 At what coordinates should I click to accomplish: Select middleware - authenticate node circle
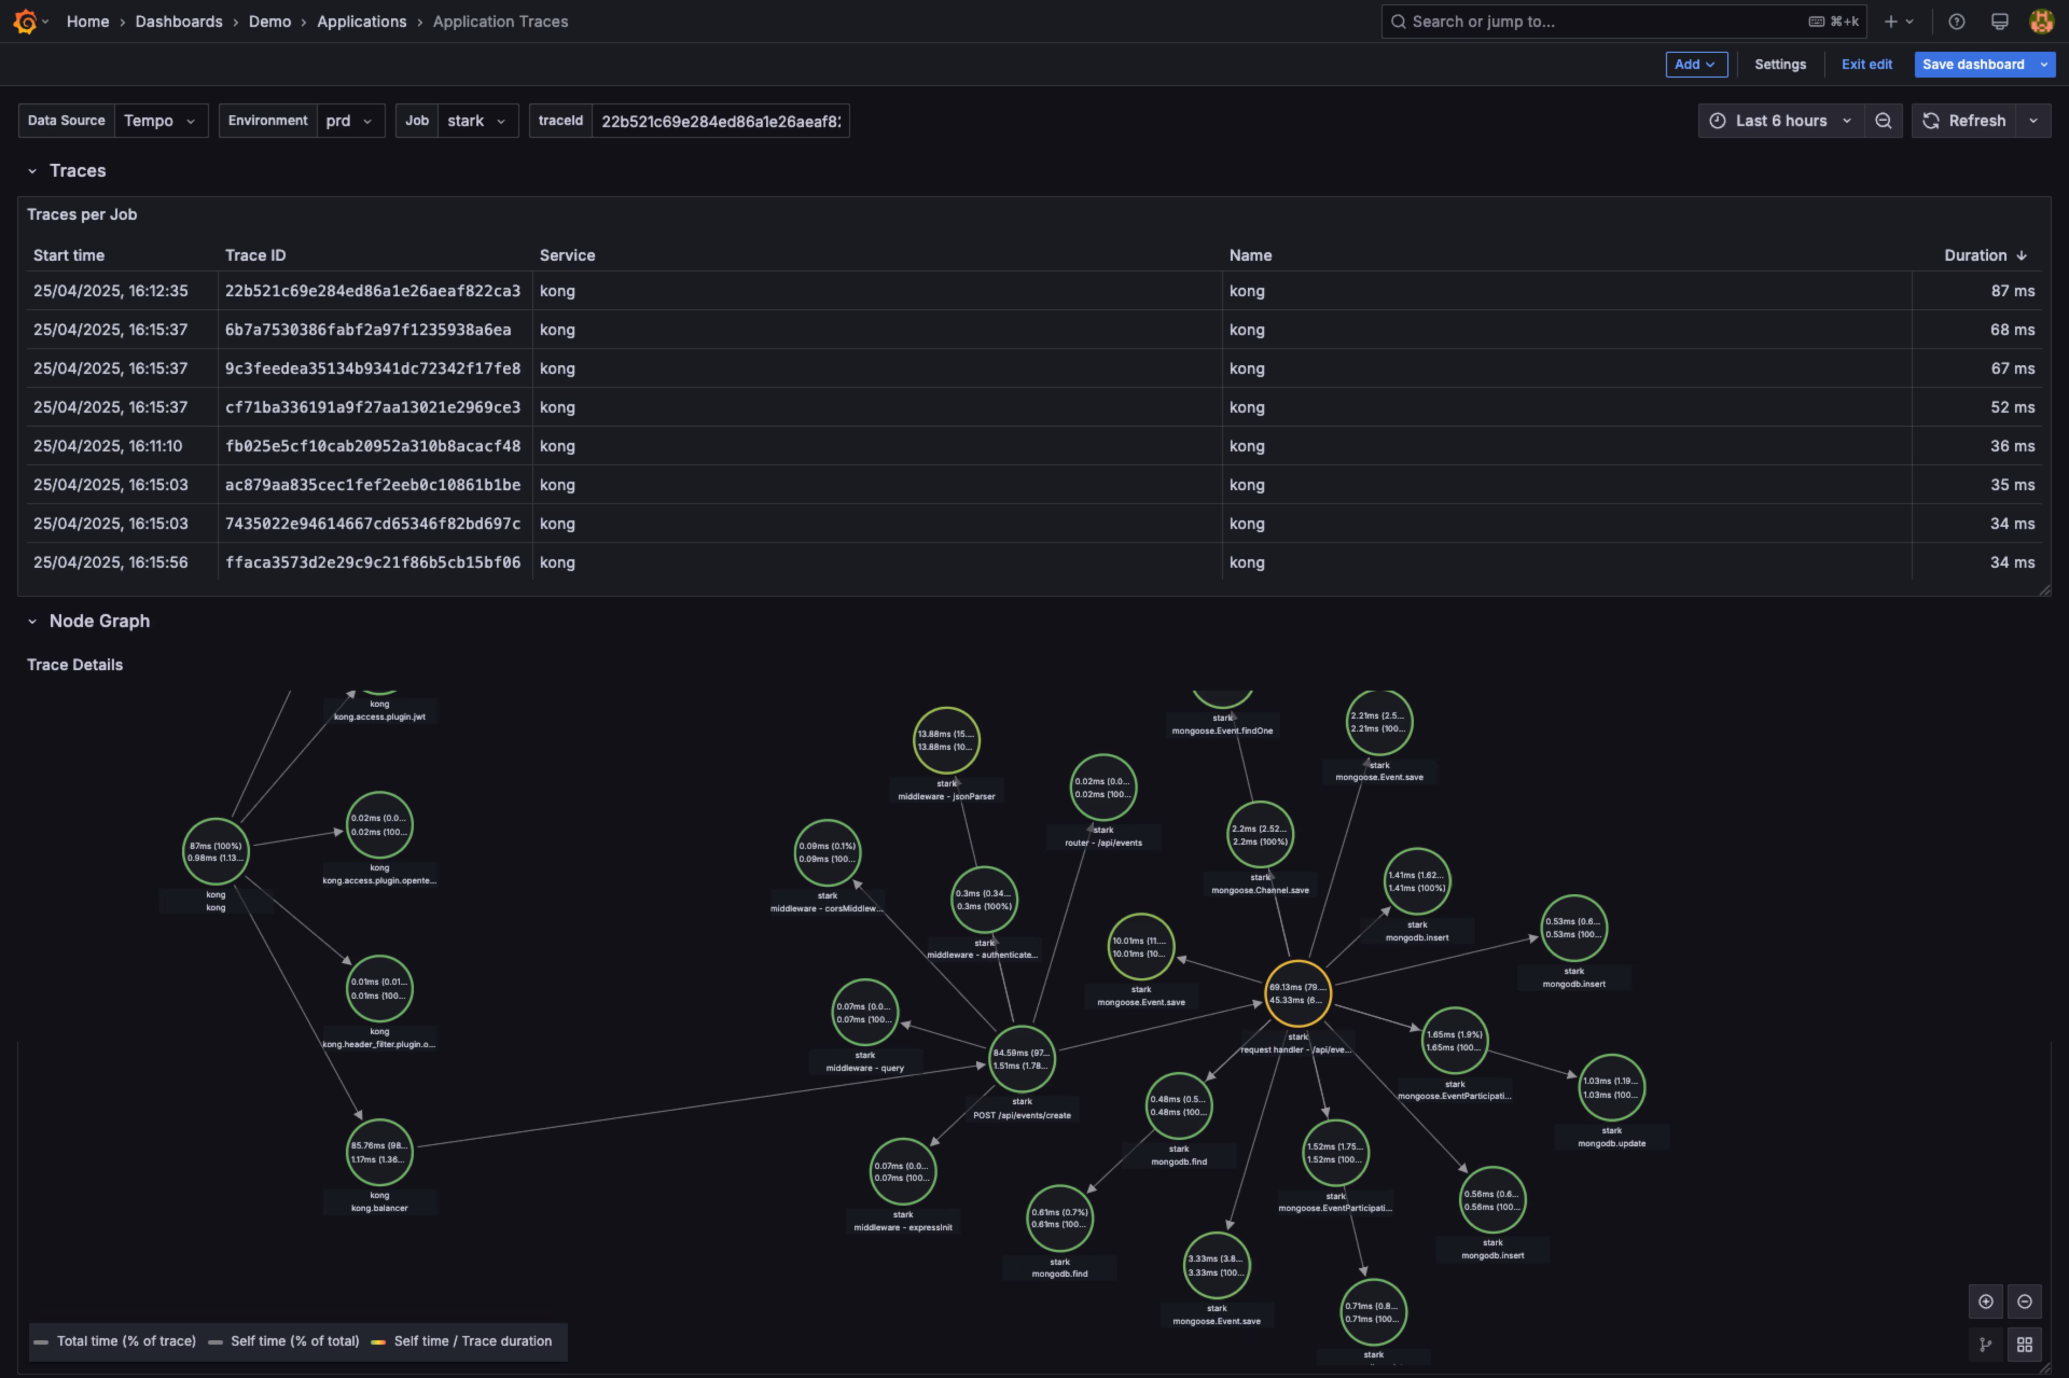[x=983, y=900]
